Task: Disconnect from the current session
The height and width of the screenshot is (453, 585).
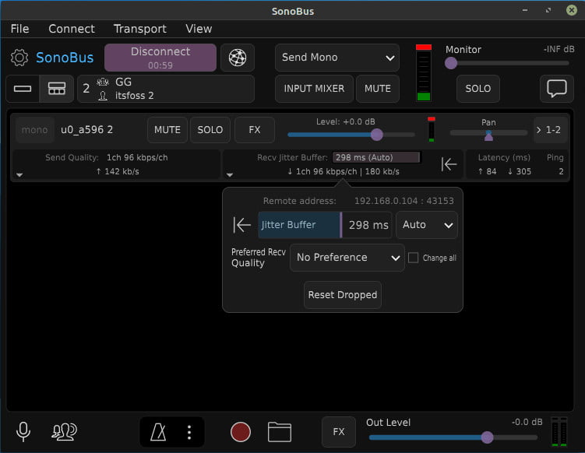Action: (x=160, y=58)
